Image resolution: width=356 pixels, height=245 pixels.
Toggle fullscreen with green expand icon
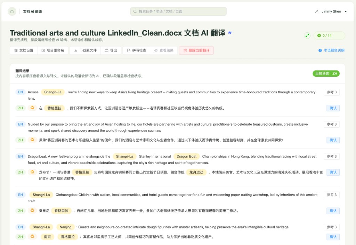307,36
